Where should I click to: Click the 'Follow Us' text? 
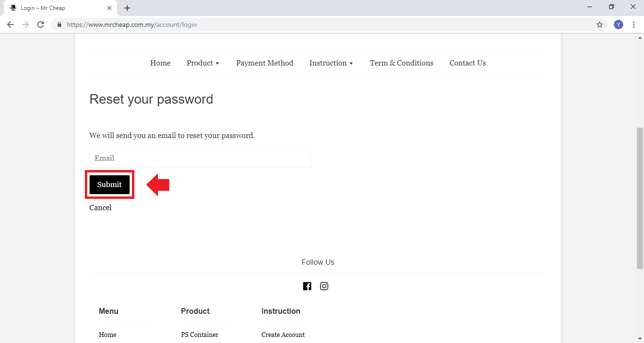pos(318,262)
